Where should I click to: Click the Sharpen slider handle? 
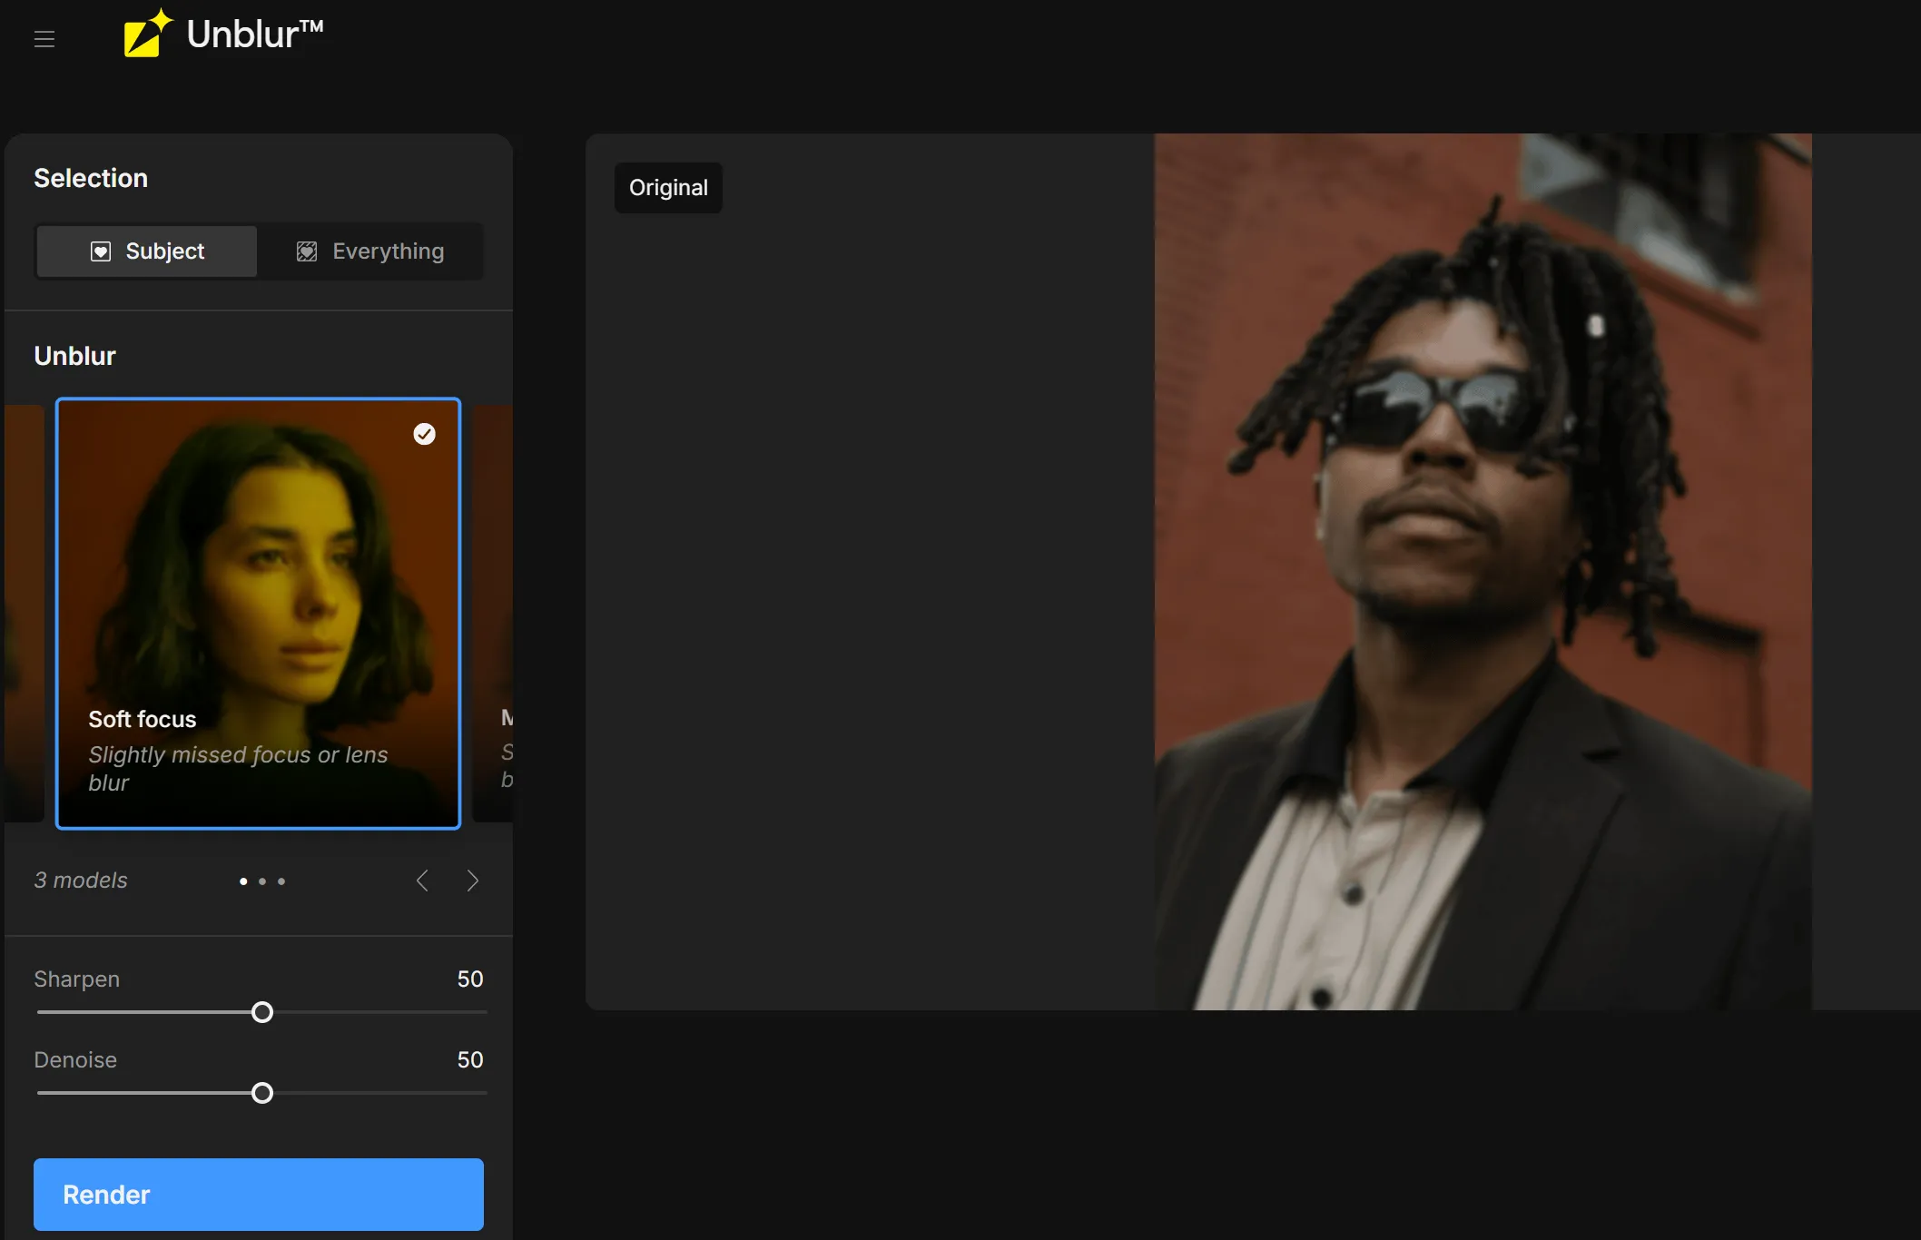click(262, 1012)
